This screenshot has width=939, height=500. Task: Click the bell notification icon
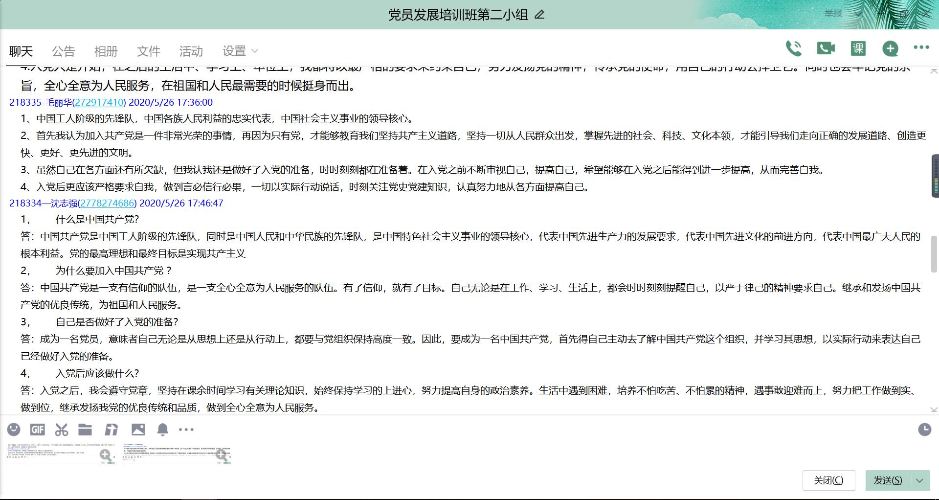coord(162,430)
